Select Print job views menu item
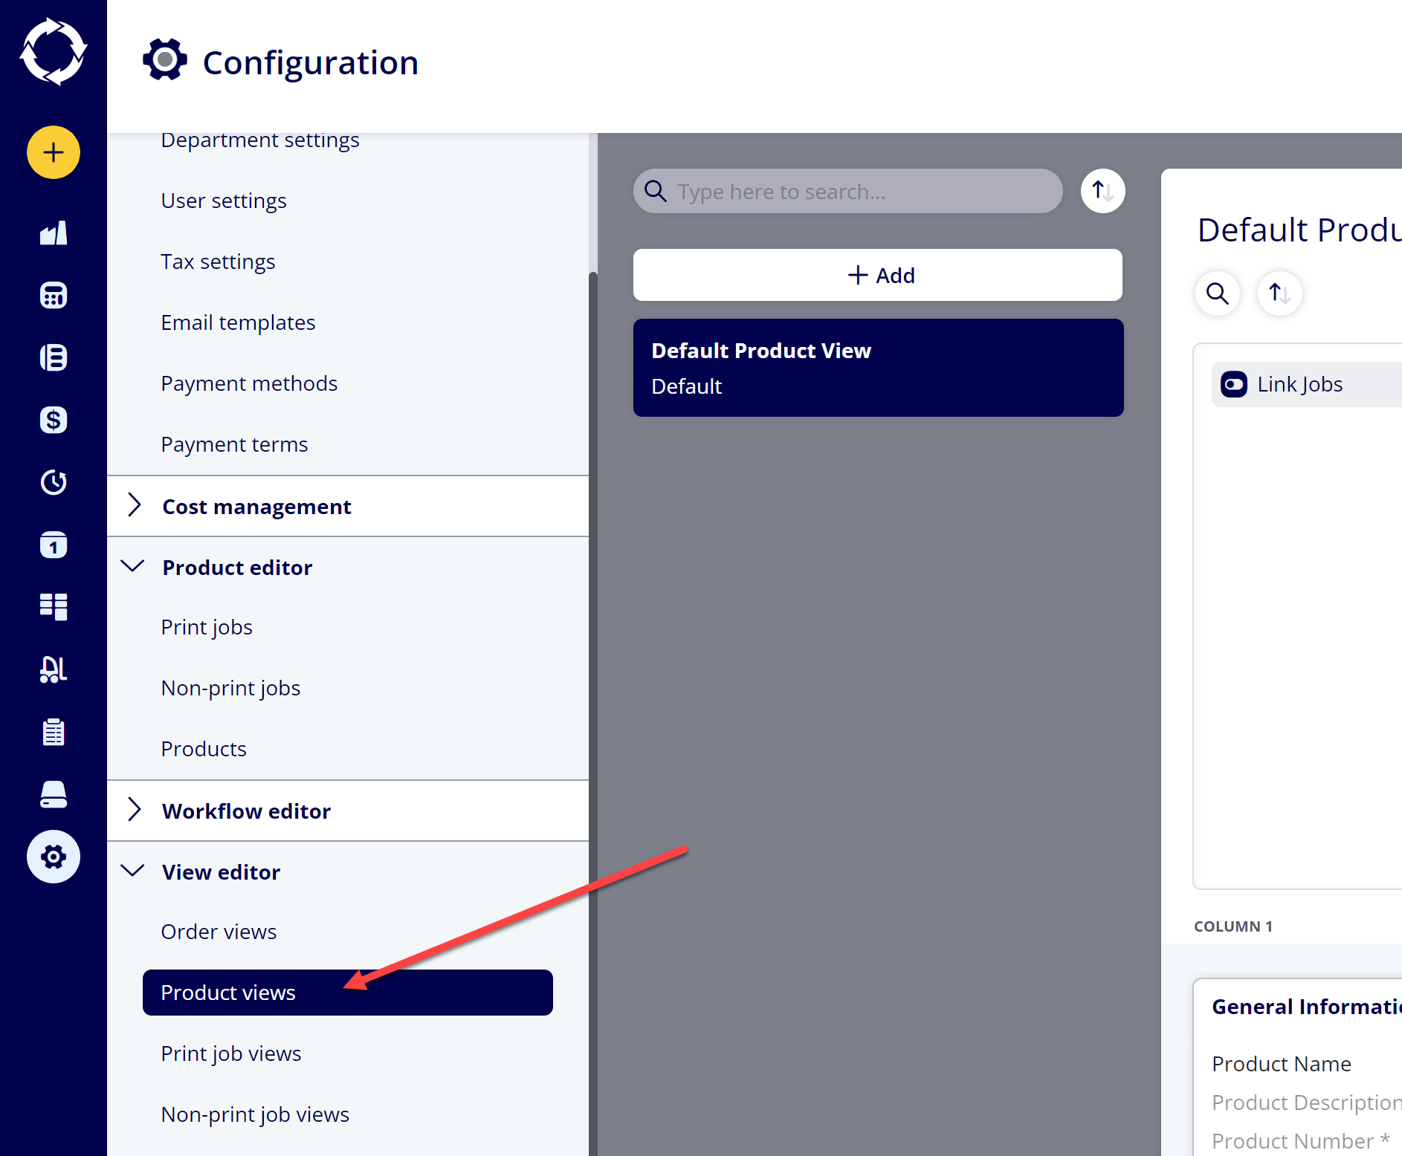Screen dimensions: 1402x1156 point(231,1053)
